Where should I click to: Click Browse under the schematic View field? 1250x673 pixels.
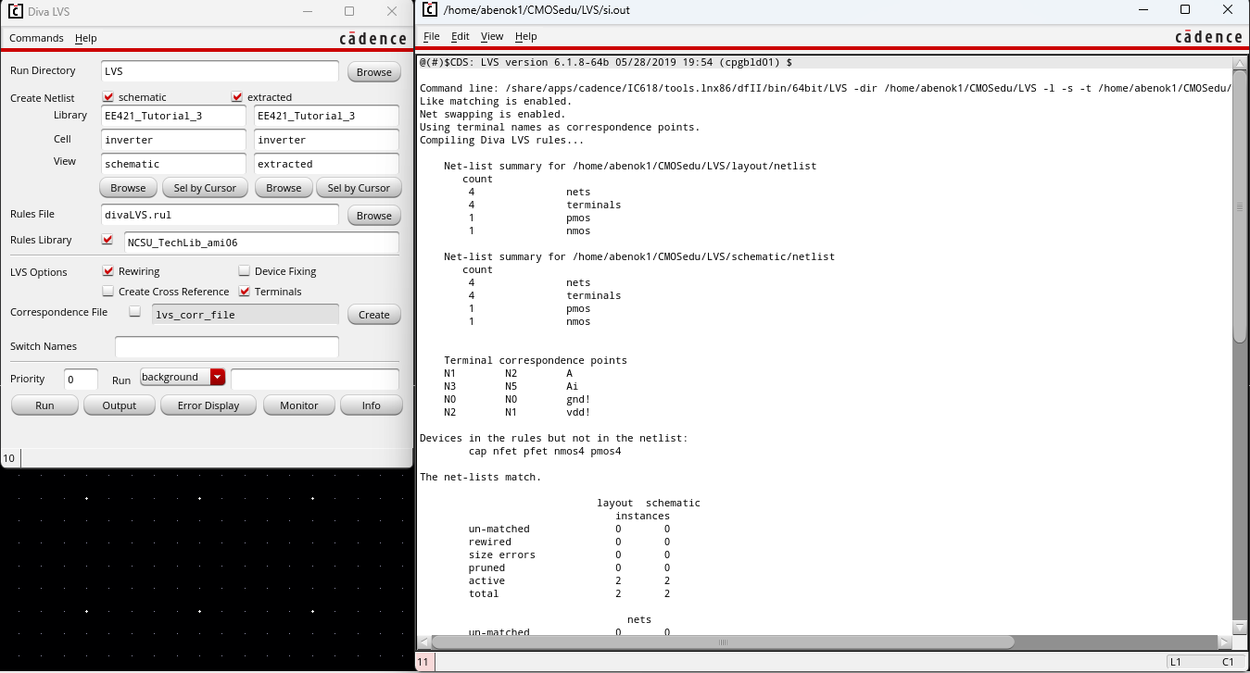pos(128,188)
